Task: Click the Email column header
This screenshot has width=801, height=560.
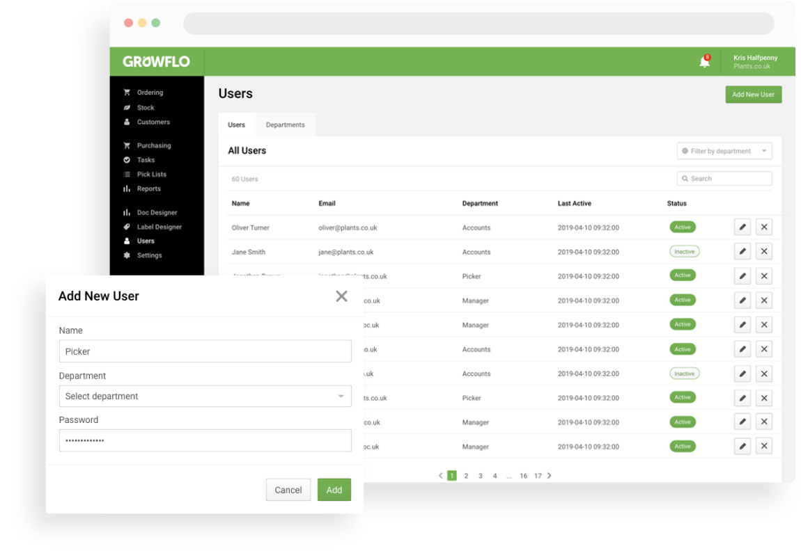Action: 327,203
